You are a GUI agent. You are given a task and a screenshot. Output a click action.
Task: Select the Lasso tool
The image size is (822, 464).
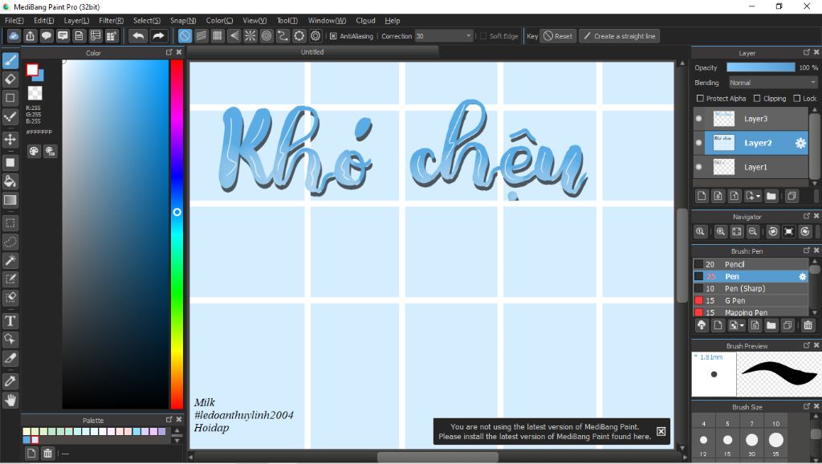[10, 242]
